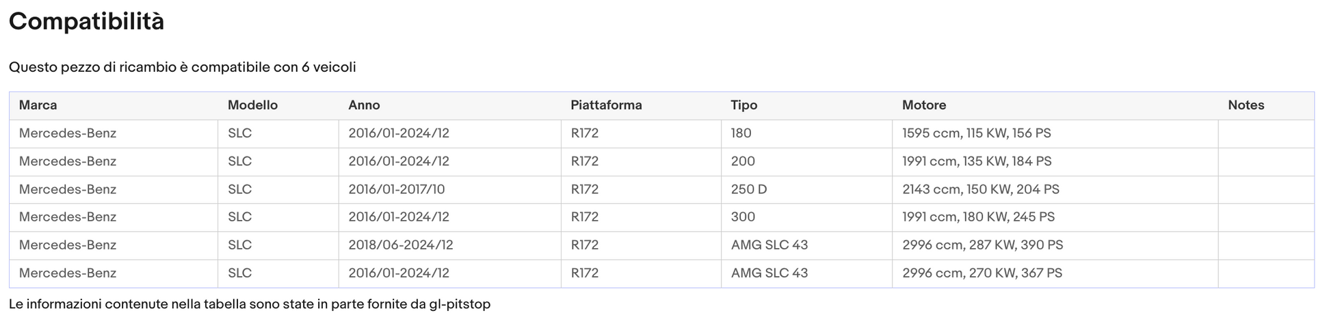Click the 2143 ccm, 150 KW engine cell

pos(1055,189)
